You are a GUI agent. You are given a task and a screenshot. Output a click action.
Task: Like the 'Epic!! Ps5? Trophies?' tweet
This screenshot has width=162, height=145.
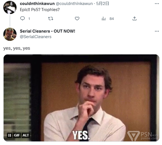pos(77,19)
